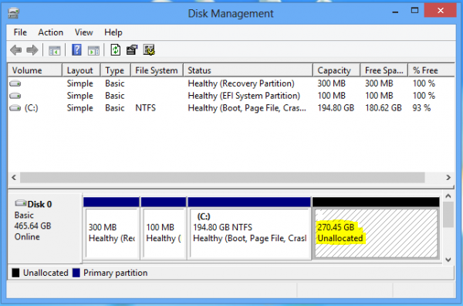Viewport: 463px width, 306px height.
Task: Minimize the Disk Management window
Action: click(395, 12)
